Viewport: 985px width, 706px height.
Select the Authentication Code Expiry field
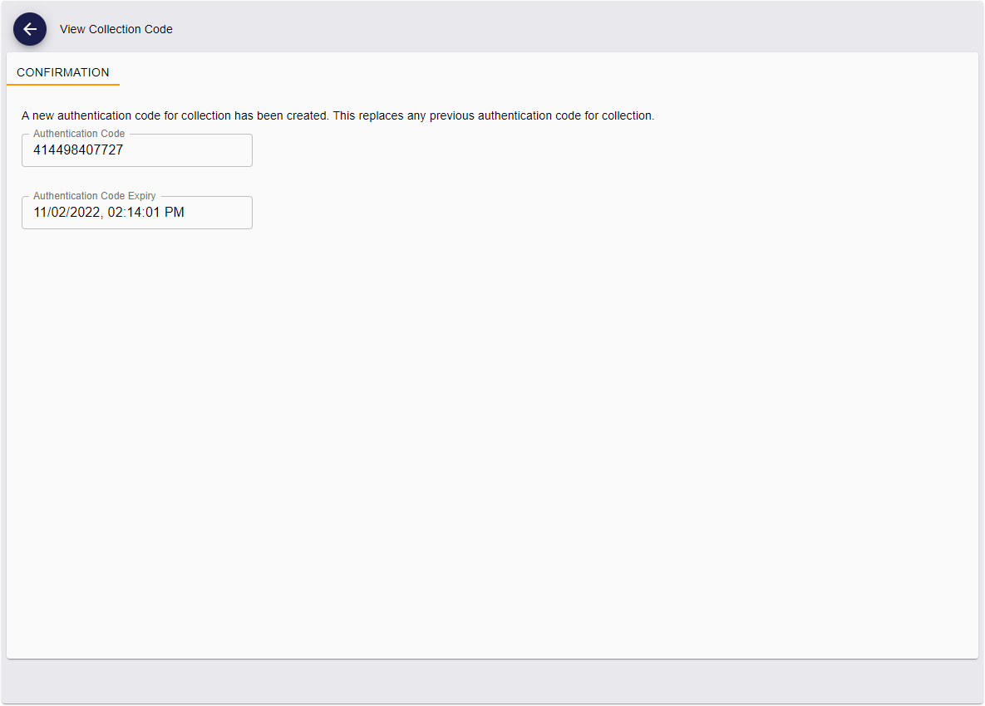pos(136,213)
